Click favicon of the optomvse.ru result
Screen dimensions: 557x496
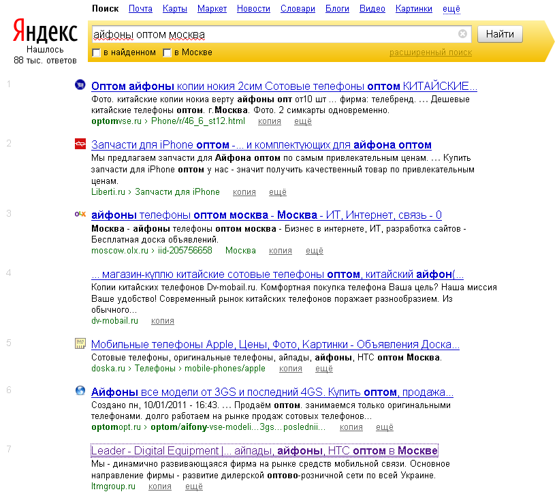point(80,85)
